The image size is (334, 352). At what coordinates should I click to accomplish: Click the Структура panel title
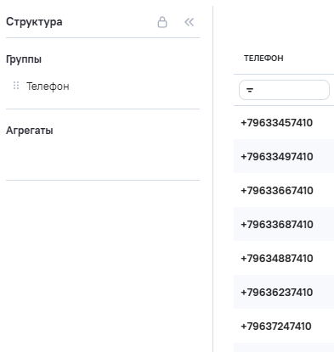pos(34,22)
